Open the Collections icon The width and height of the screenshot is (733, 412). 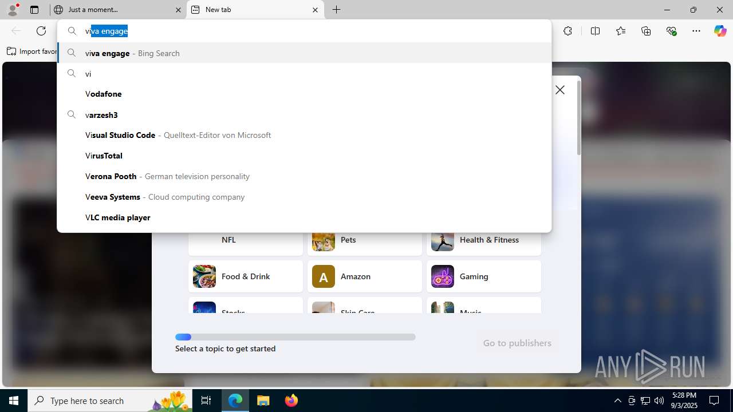[646, 31]
